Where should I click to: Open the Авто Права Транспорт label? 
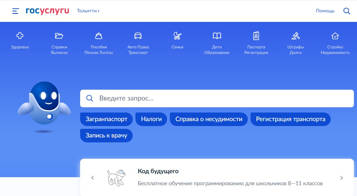click(138, 50)
